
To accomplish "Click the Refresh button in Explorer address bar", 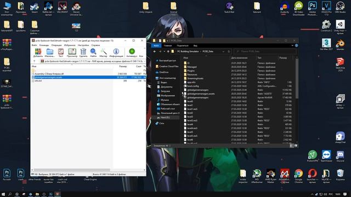I will [x=229, y=51].
